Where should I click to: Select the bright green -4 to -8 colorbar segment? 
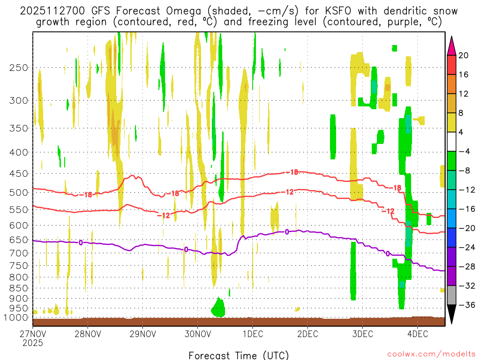pos(451,161)
